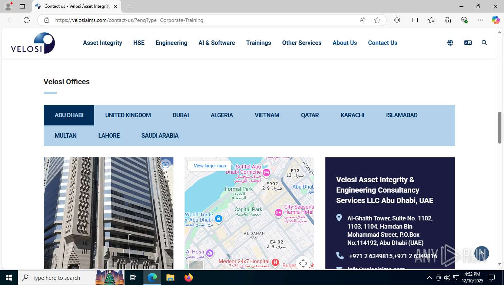Open browser extensions puzzle icon
This screenshot has width=504, height=285.
(397, 20)
